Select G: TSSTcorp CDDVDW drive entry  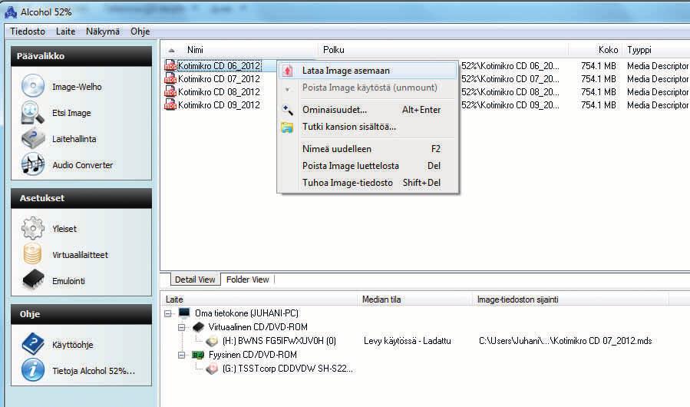tap(287, 369)
